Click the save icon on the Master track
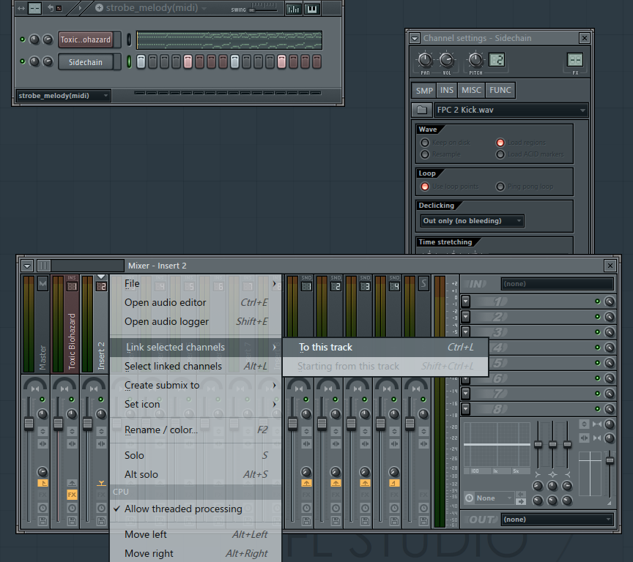The width and height of the screenshot is (633, 562). click(x=42, y=521)
